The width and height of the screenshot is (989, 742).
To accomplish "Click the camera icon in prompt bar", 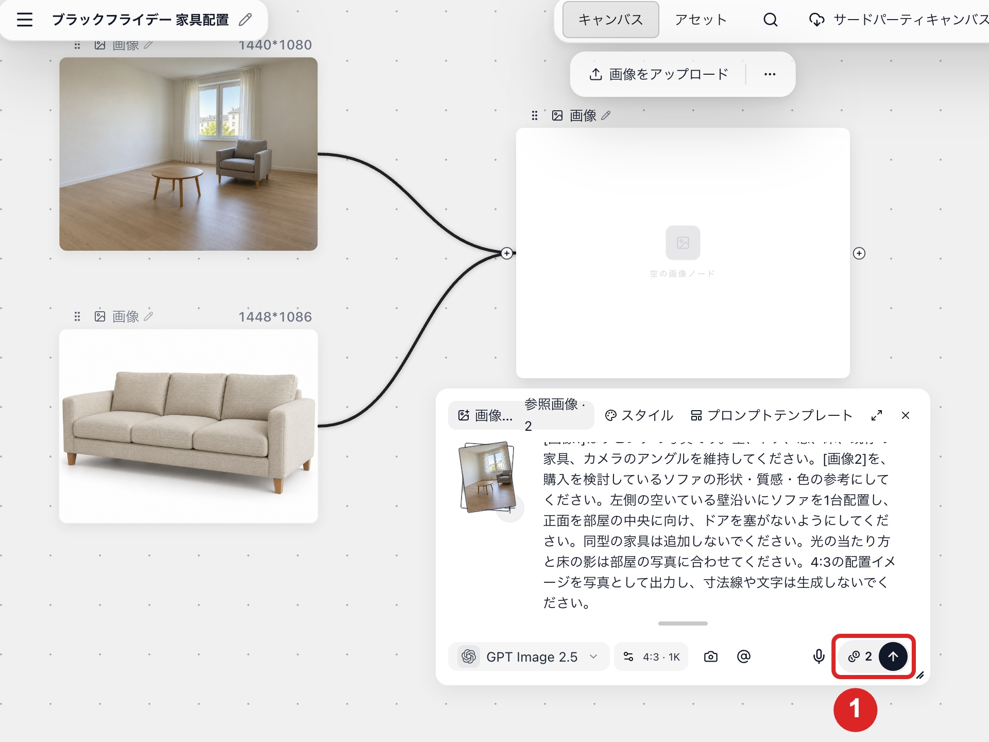I will (711, 656).
